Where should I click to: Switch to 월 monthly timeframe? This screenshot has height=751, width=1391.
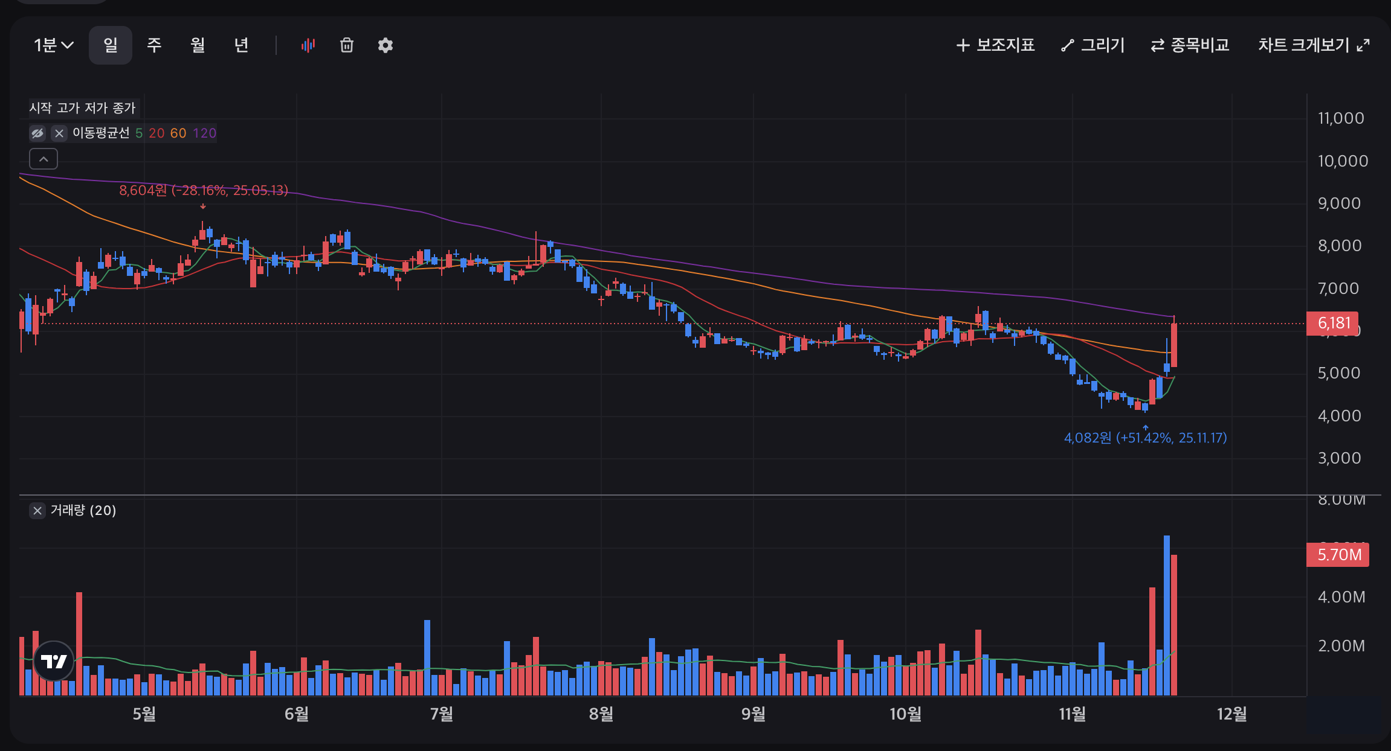point(198,45)
